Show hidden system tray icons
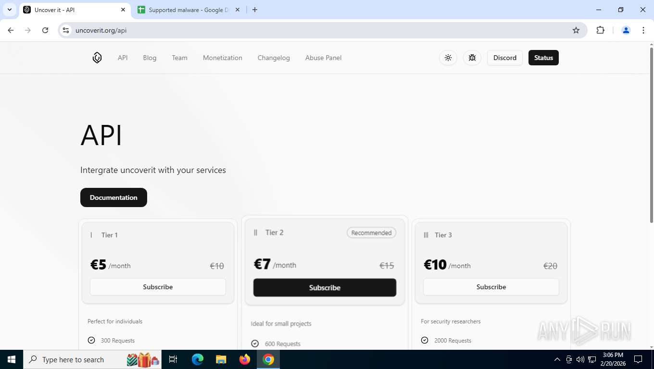The image size is (654, 369). pos(557,359)
